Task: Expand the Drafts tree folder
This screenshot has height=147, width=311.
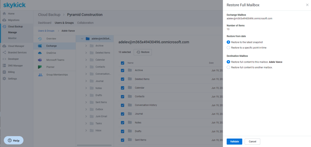Action: point(86,95)
